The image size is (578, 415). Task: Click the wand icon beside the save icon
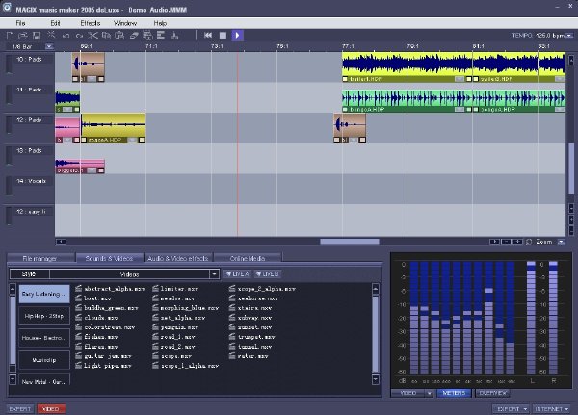51,35
